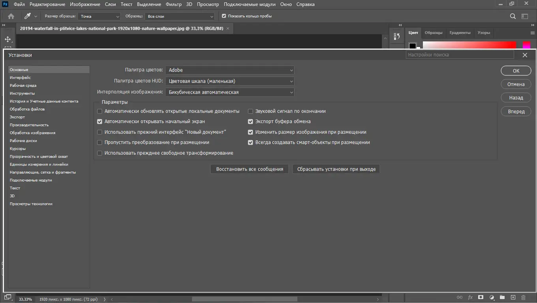Pick a color in the red gradient field
This screenshot has height=303, width=537.
tap(469, 45)
